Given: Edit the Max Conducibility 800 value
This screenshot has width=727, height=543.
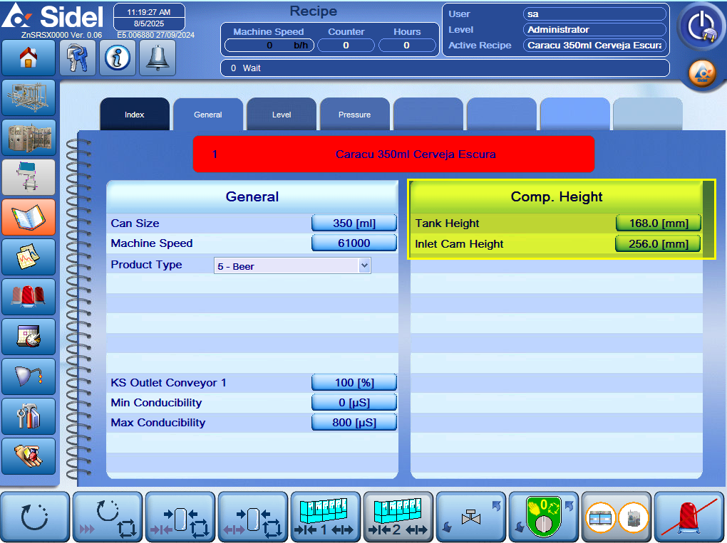Looking at the screenshot, I should 354,423.
